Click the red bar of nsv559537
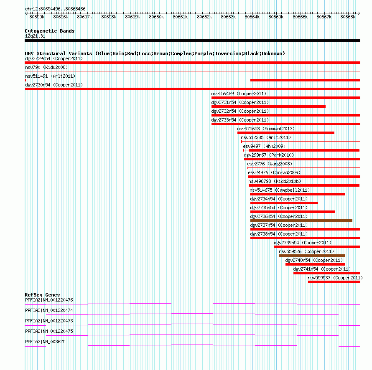The image size is (372, 370). pos(334,282)
